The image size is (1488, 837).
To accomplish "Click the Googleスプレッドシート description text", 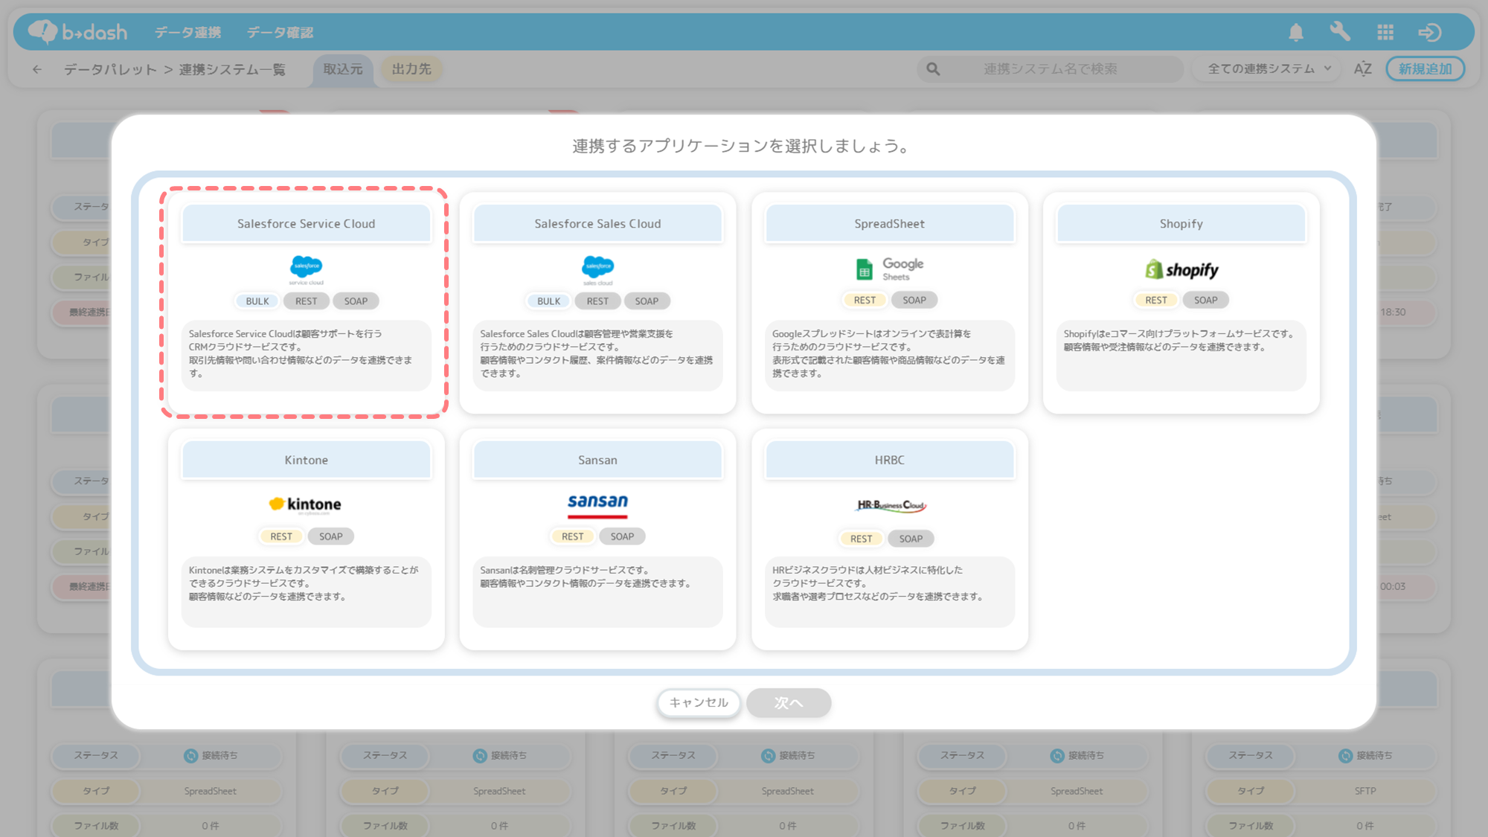I will click(x=888, y=353).
